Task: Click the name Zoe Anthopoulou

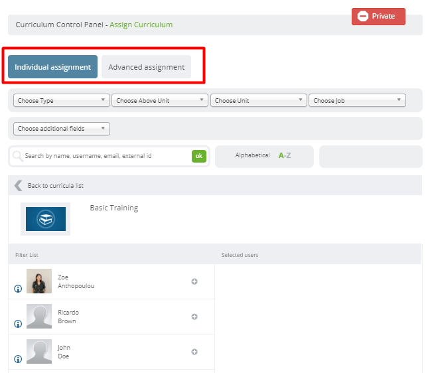Action: tap(76, 281)
